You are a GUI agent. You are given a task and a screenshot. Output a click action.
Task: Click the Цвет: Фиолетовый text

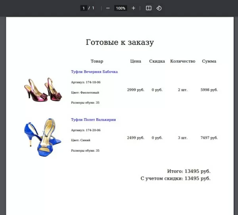85,92
